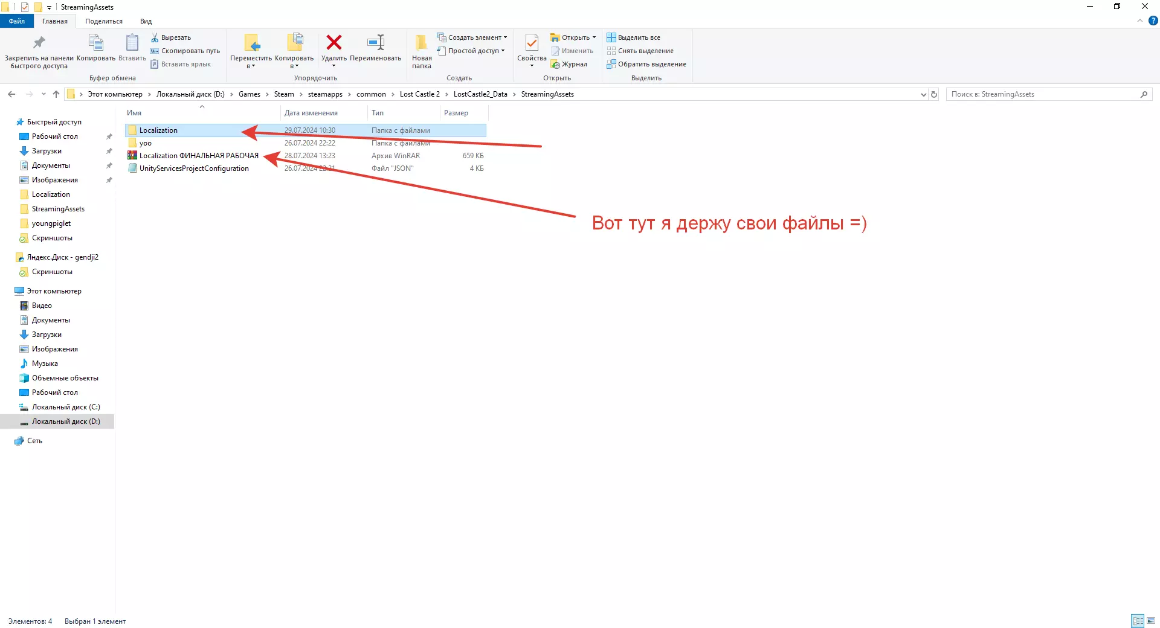
Task: Open Рабочий стол under Quick Access
Action: 55,136
